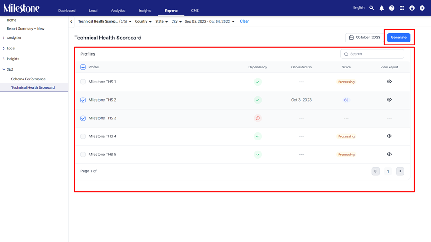Click the Processing status for Milestone THS 1
The image size is (431, 242).
click(346, 82)
